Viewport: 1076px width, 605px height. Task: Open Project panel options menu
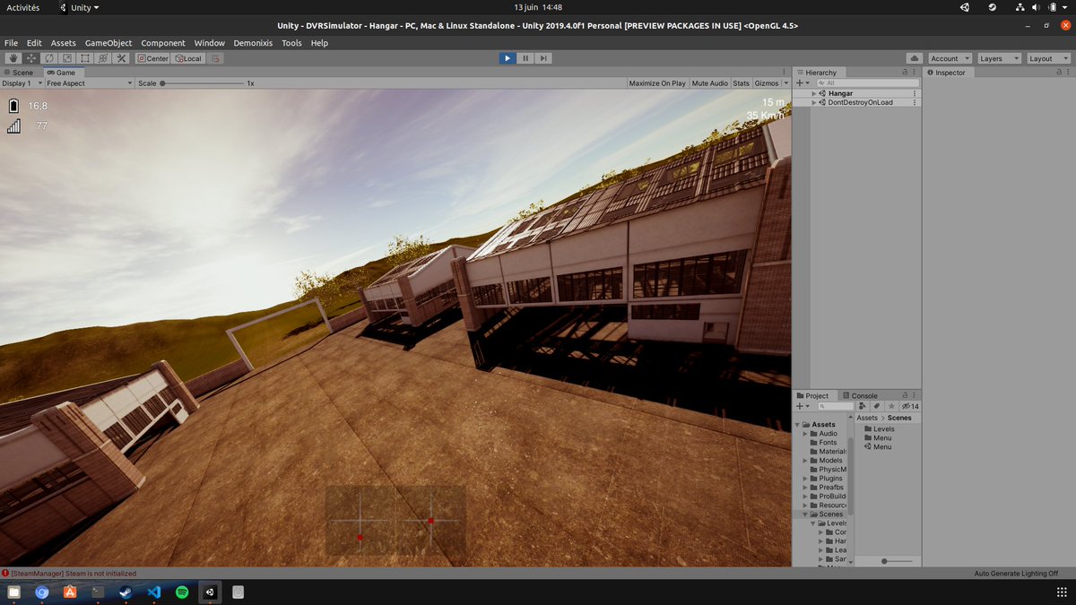[x=915, y=395]
